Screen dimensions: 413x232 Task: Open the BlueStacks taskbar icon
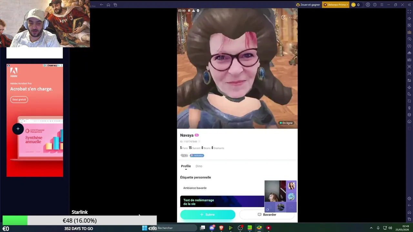tap(259, 228)
